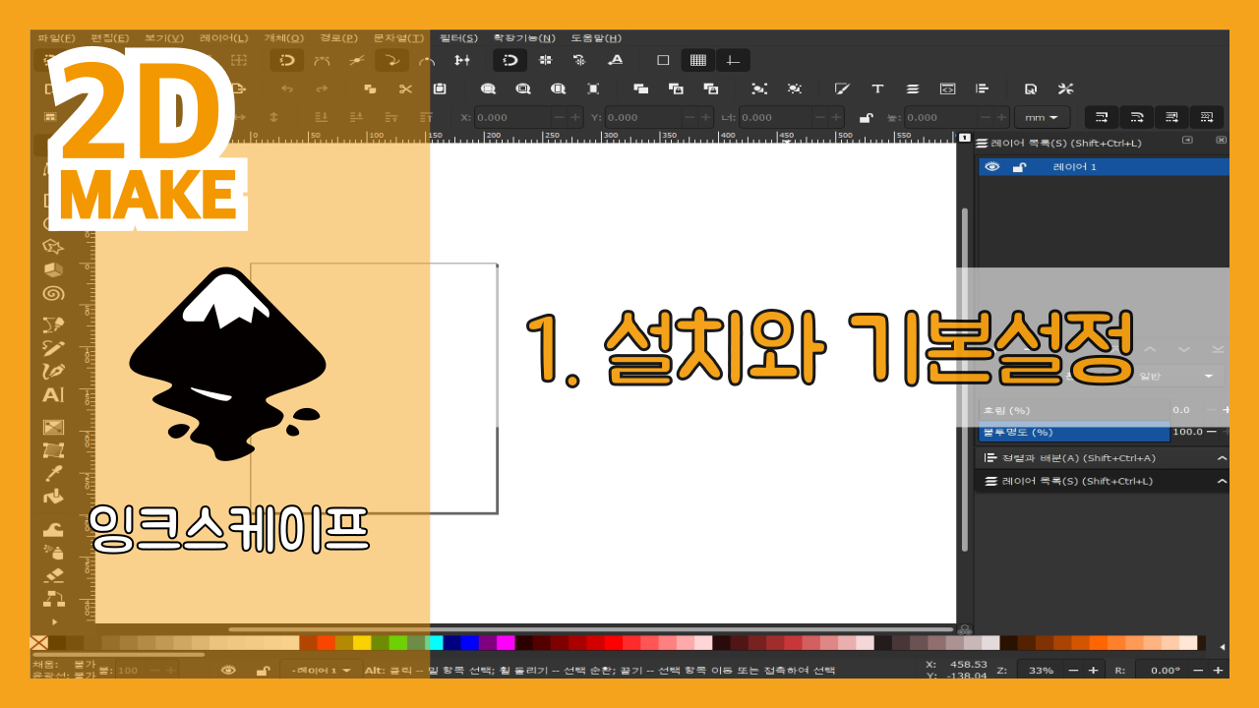Open the preferences wrench icon
Viewport: 1259px width, 708px height.
point(1065,88)
